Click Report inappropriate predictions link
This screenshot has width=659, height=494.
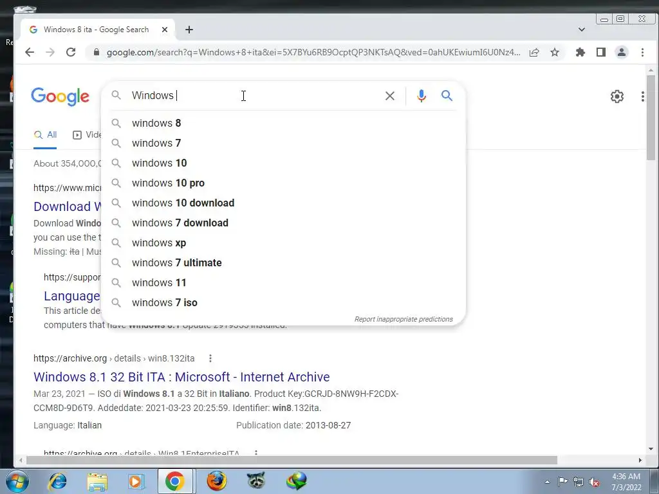404,319
